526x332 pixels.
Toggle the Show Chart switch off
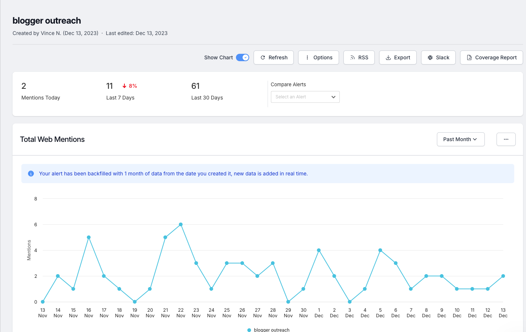(x=243, y=57)
